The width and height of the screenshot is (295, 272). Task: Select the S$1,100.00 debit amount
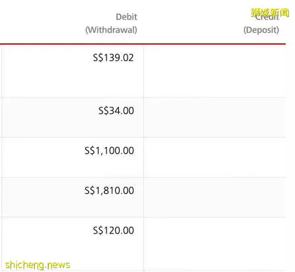click(x=109, y=151)
